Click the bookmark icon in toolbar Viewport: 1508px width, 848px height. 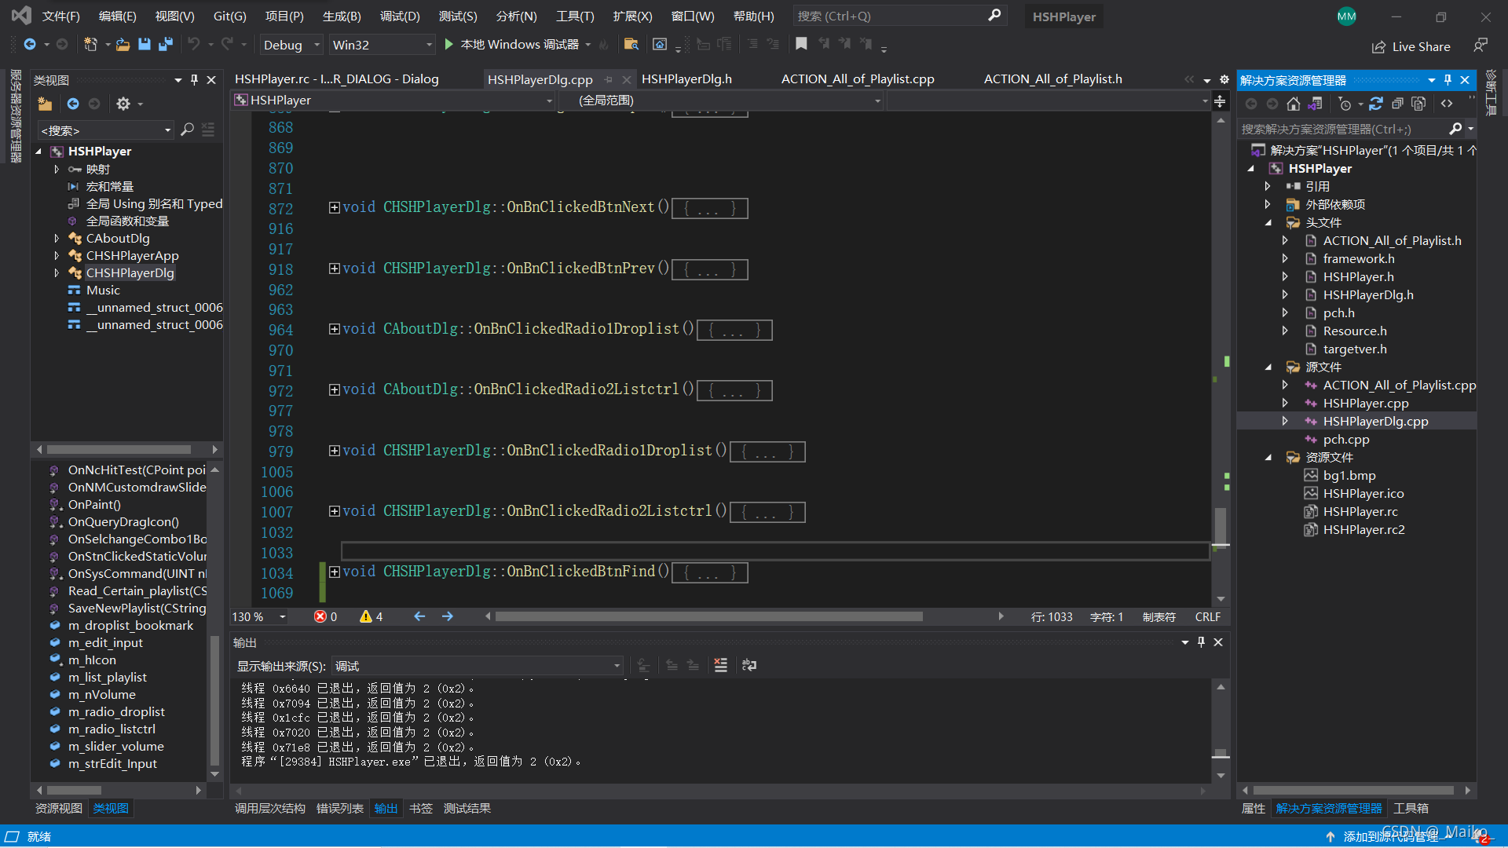pos(801,45)
